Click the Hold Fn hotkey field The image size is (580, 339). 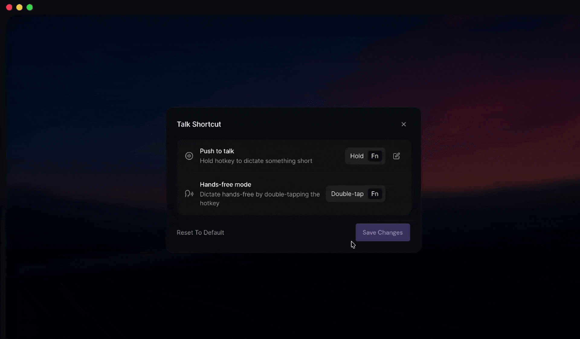[365, 156]
